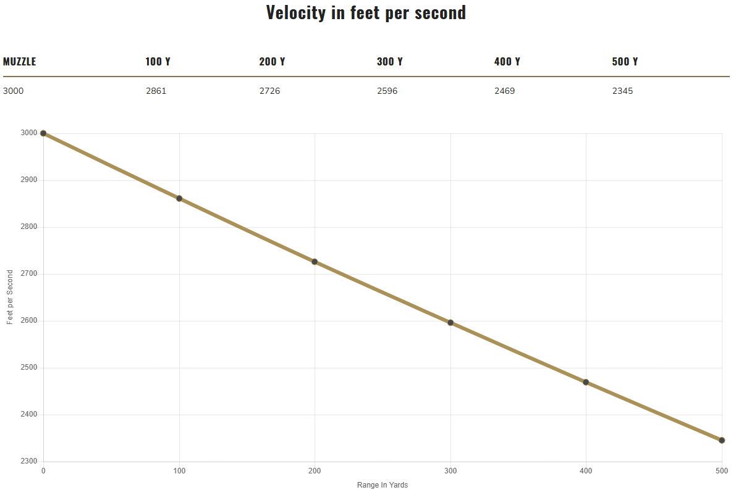Click the MUZZLE column header
The width and height of the screenshot is (736, 495).
[20, 62]
